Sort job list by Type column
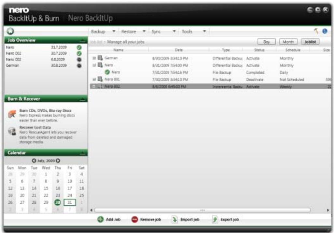334x233 pixels. (226, 50)
